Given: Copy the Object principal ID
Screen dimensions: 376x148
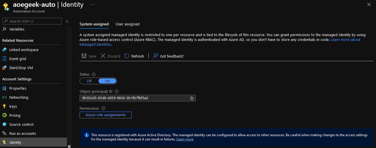Looking at the screenshot, I should click(x=192, y=98).
